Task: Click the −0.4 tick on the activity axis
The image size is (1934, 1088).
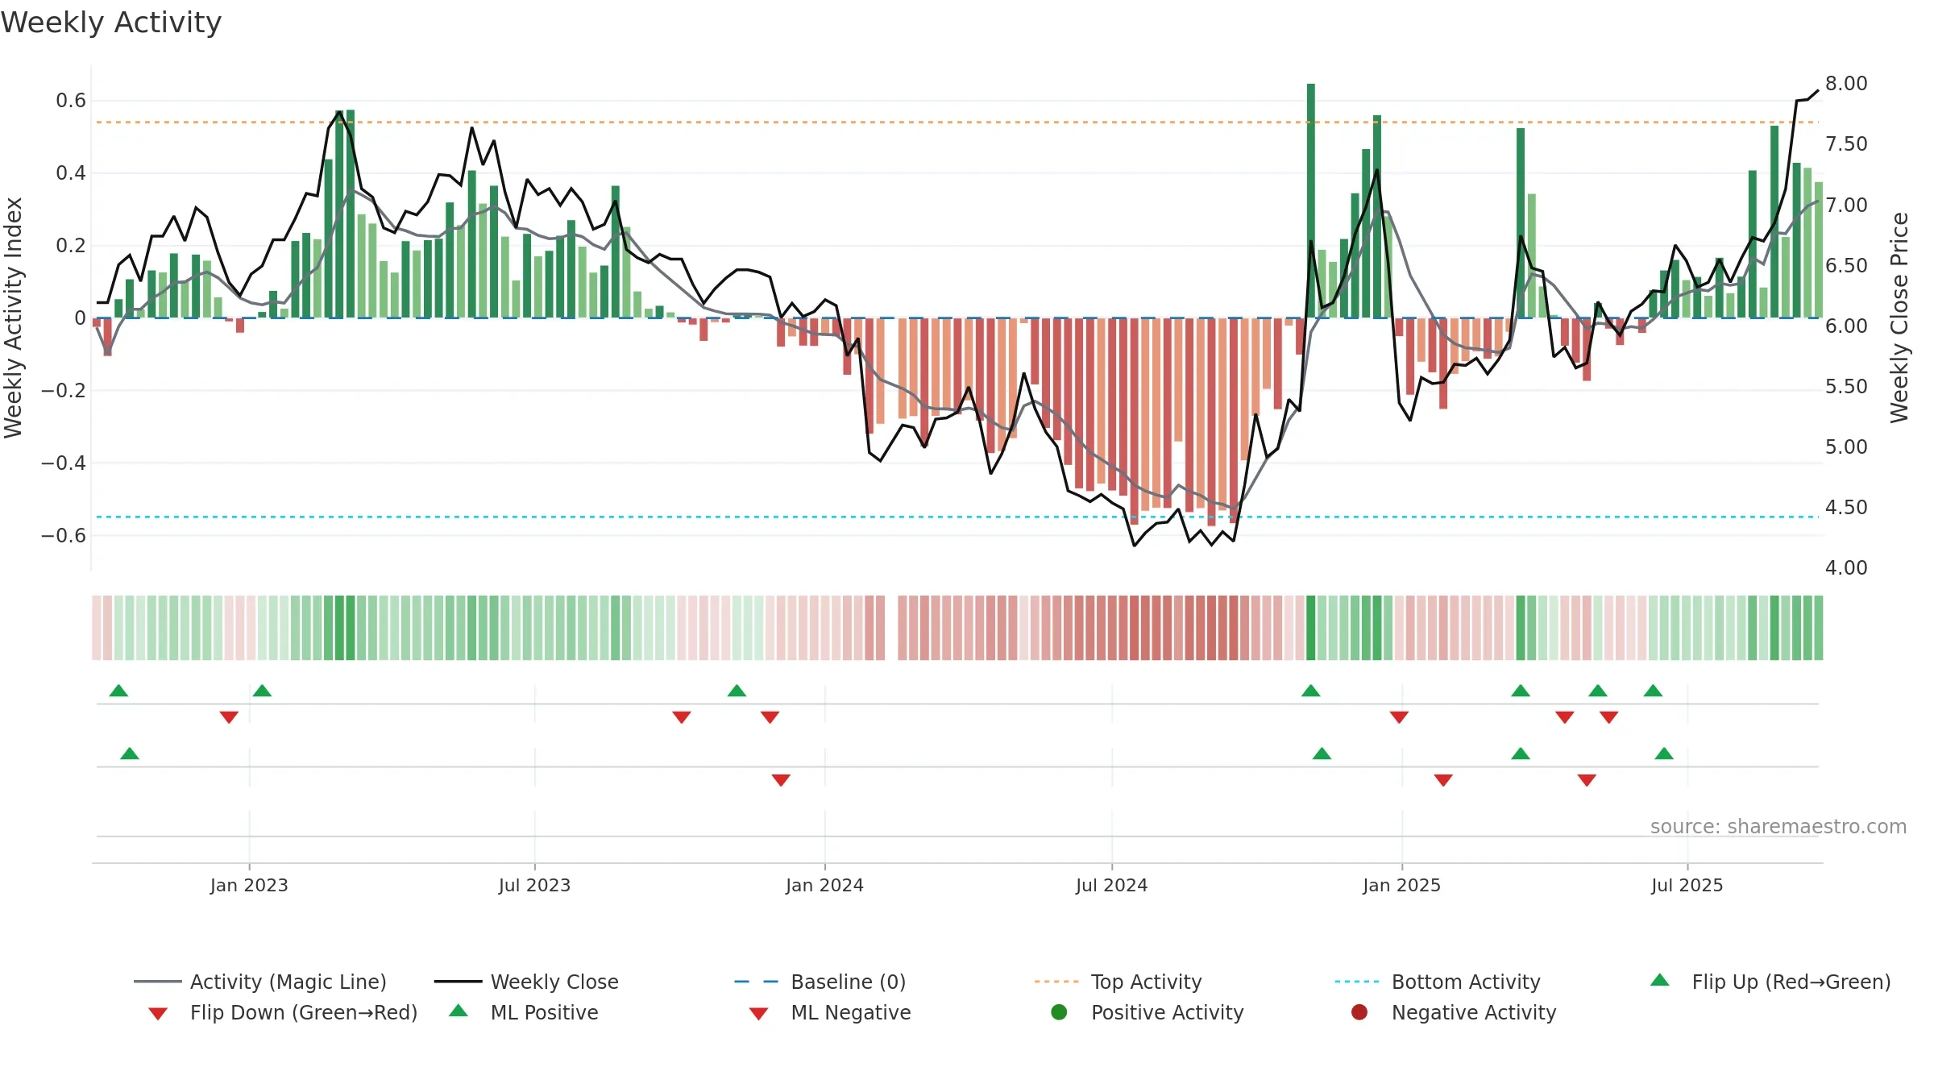Action: click(x=64, y=463)
